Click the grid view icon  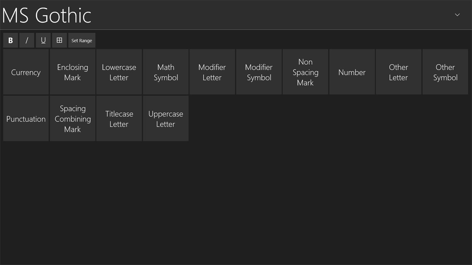pos(59,40)
